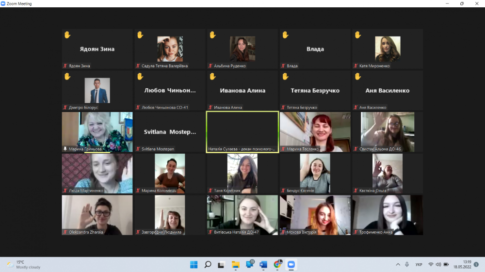The height and width of the screenshot is (272, 485).
Task: Open the УКР input language switcher
Action: coord(419,264)
